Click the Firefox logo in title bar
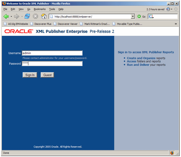This screenshot has height=157, width=181. pos(4,3)
